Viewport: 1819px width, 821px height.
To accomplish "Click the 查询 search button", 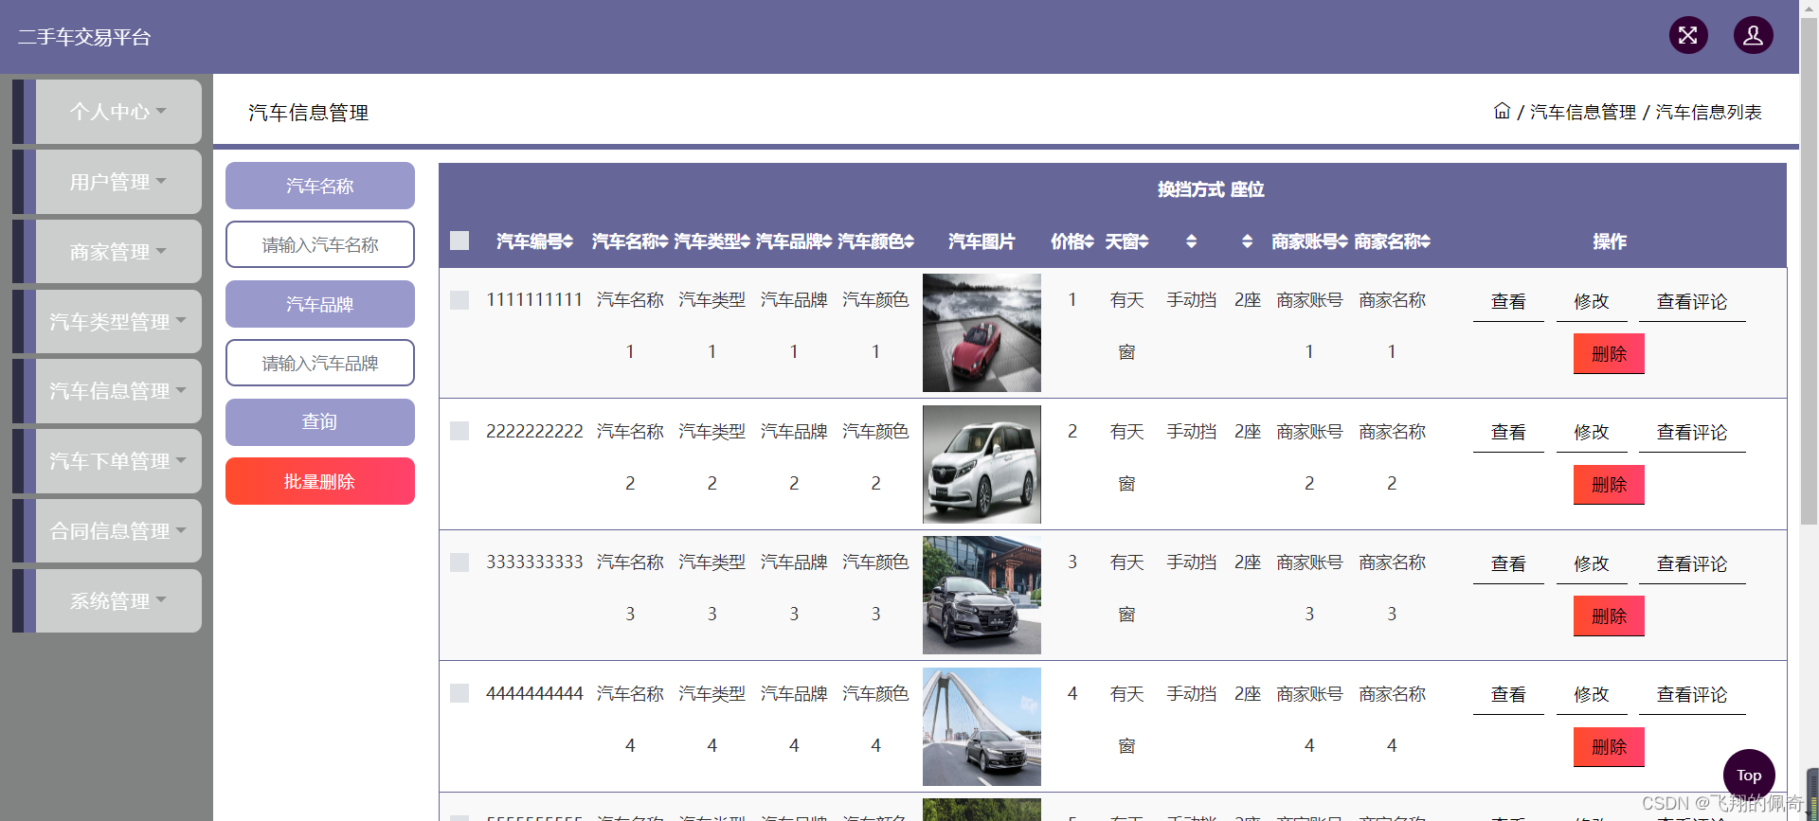I will [320, 422].
